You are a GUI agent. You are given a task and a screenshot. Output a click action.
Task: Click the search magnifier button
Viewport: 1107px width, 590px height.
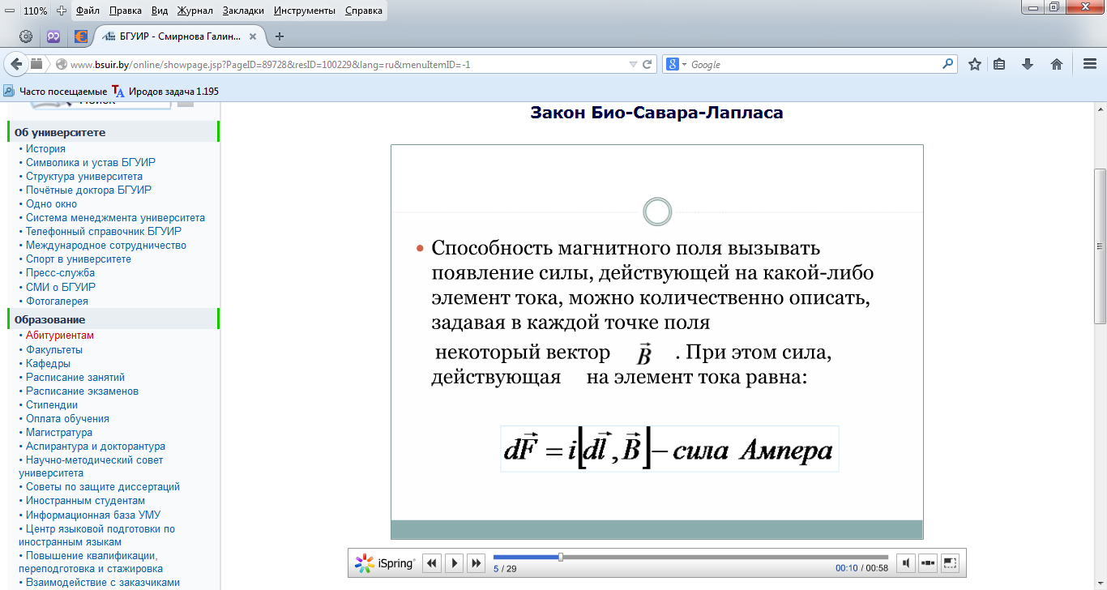click(x=948, y=65)
